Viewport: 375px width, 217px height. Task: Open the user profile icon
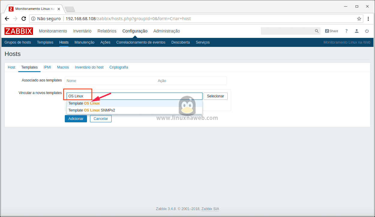[x=357, y=31]
